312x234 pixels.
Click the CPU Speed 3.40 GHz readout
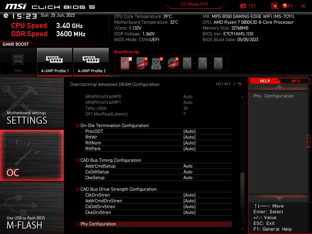click(47, 26)
